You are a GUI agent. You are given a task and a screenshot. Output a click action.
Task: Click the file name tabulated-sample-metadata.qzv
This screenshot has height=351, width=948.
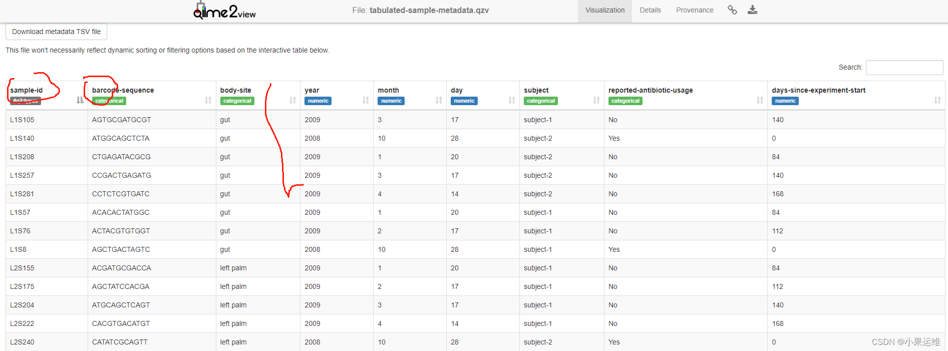coord(429,10)
